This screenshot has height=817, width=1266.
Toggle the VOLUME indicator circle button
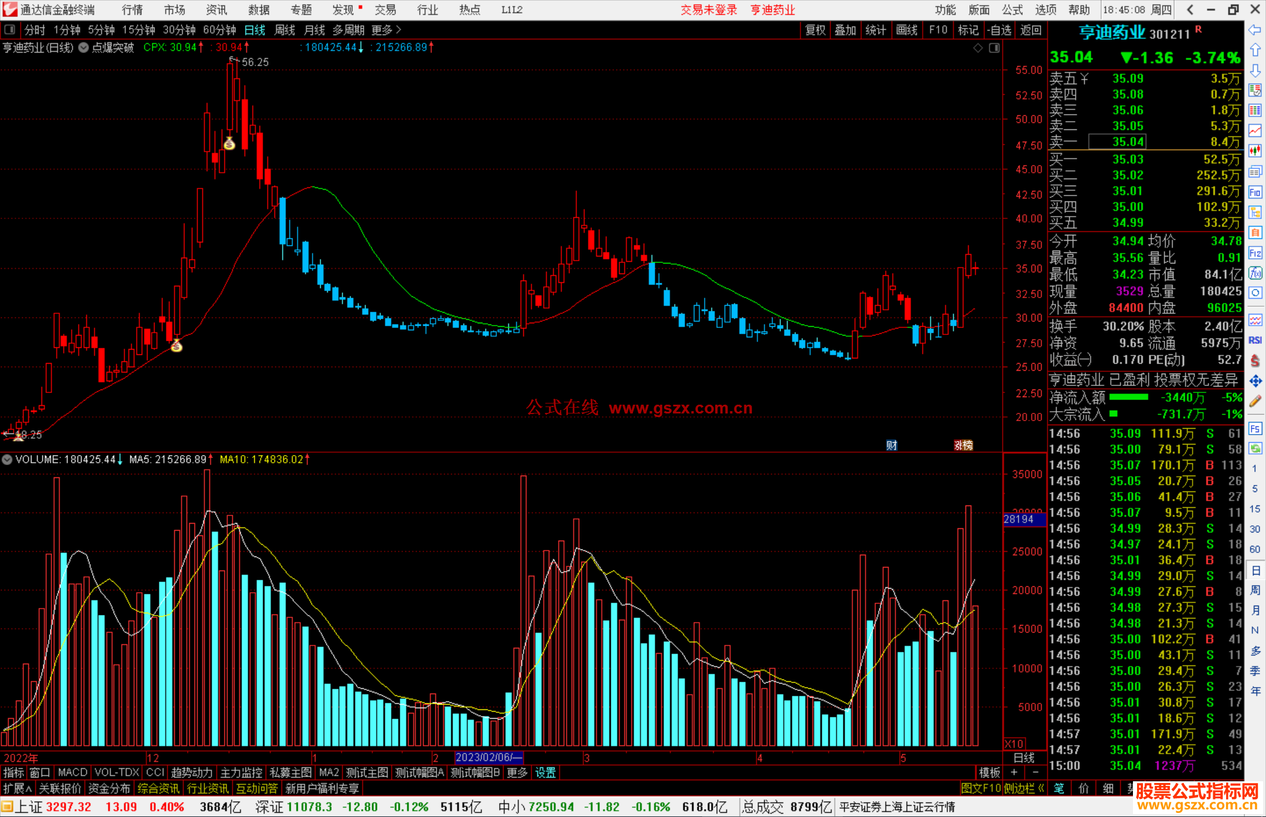click(x=7, y=460)
